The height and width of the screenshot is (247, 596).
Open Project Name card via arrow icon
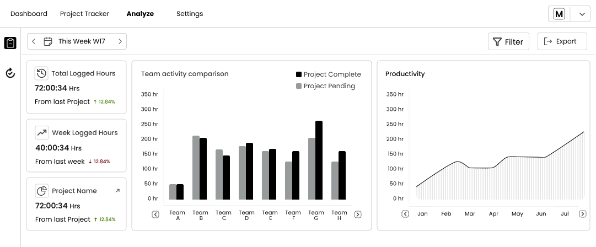(x=117, y=191)
